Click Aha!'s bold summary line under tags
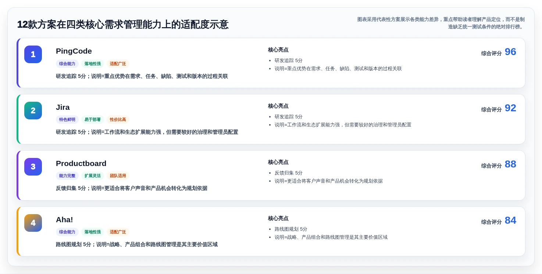542x274 pixels. 137,245
